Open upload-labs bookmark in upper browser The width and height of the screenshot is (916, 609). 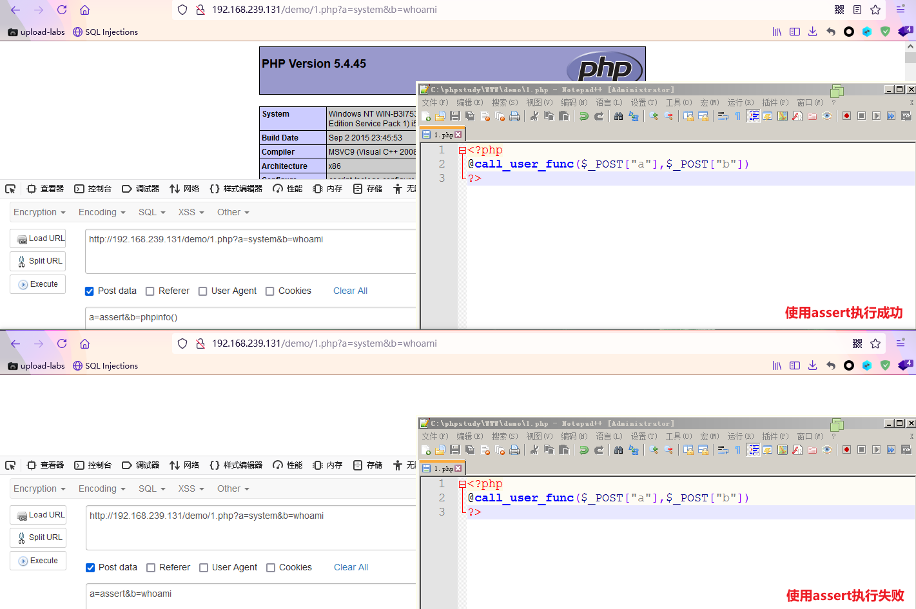37,32
